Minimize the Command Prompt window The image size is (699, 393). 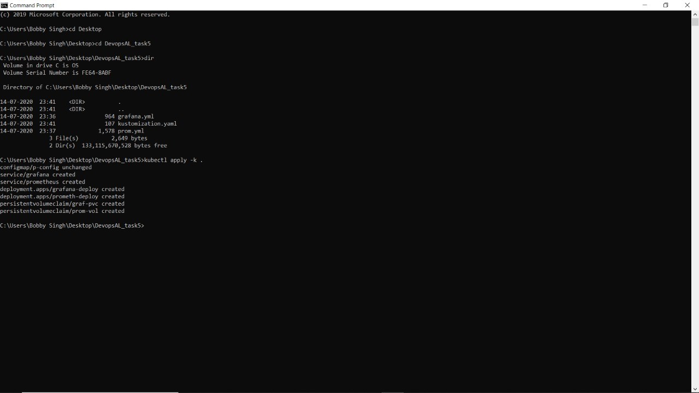pos(644,5)
